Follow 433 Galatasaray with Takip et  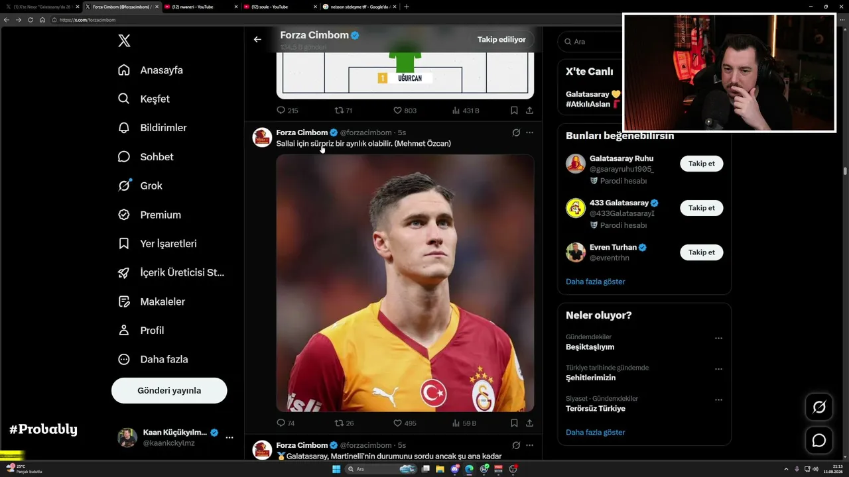702,208
